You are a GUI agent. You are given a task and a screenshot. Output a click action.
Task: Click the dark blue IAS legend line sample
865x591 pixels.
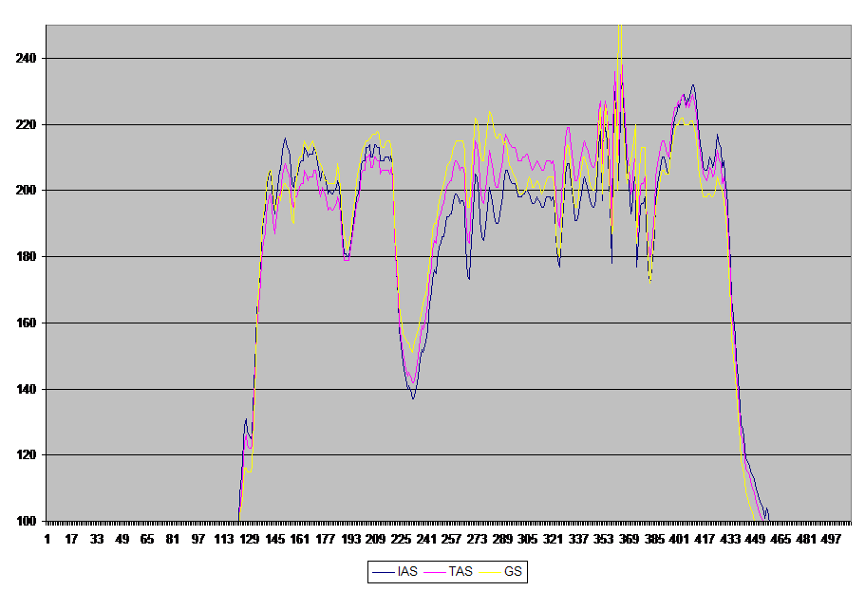(x=383, y=572)
